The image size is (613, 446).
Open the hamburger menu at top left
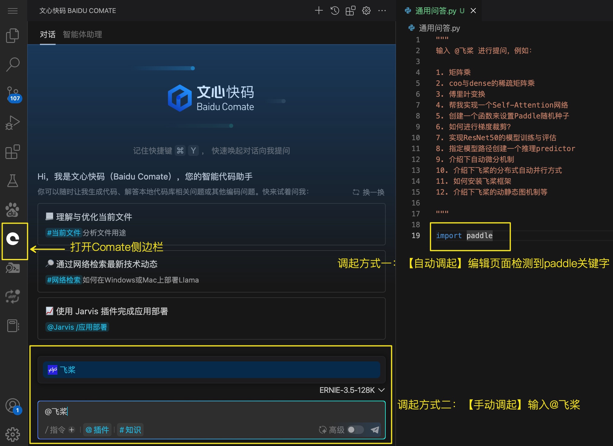[x=13, y=11]
